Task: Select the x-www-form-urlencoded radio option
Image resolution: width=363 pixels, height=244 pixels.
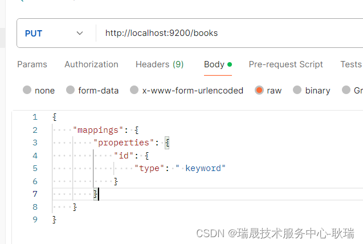Action: 134,90
